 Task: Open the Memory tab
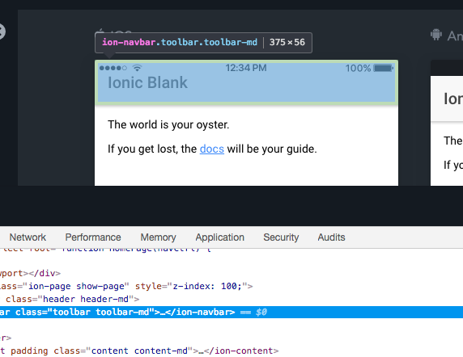159,237
